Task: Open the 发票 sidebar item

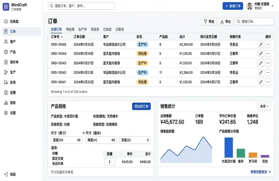Action: point(21,92)
